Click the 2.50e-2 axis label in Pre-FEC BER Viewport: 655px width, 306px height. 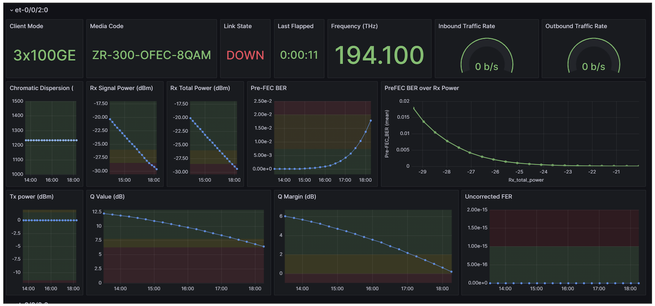coord(263,101)
